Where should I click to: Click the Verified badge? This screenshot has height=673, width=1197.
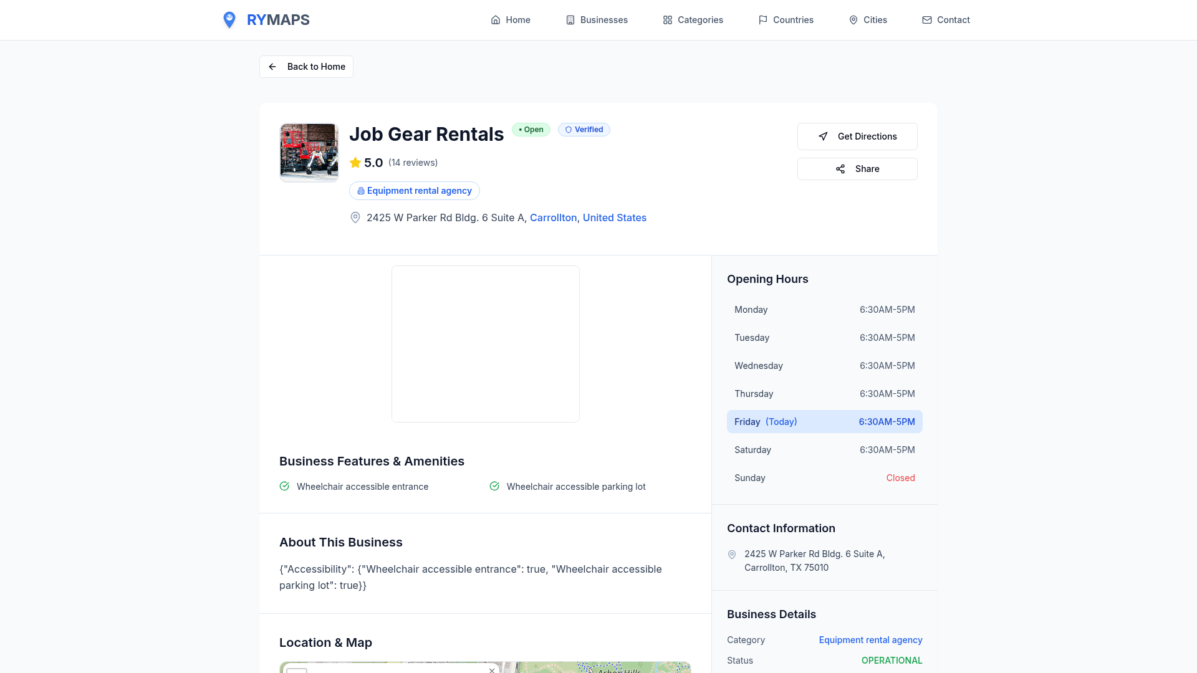pos(584,130)
